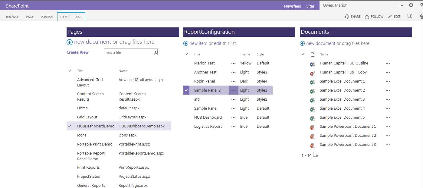Image resolution: width=423 pixels, height=188 pixels.
Task: Toggle focus on content icon
Action: coord(409,16)
